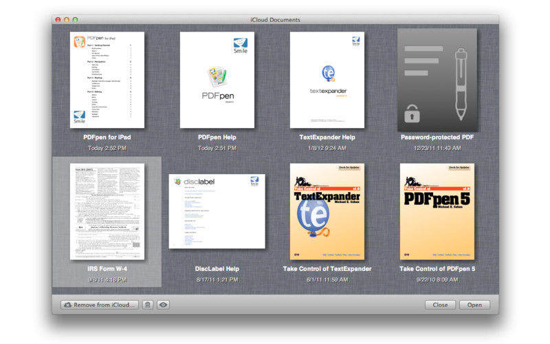Click the 'Today 2:52 PM' date text

tap(107, 148)
